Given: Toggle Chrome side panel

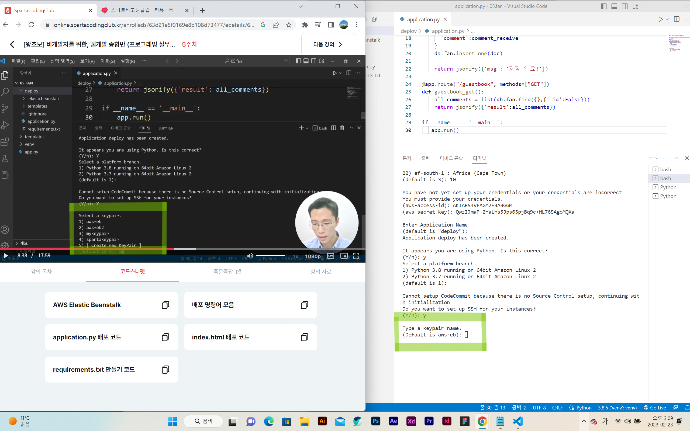Looking at the screenshot, I should pyautogui.click(x=331, y=25).
